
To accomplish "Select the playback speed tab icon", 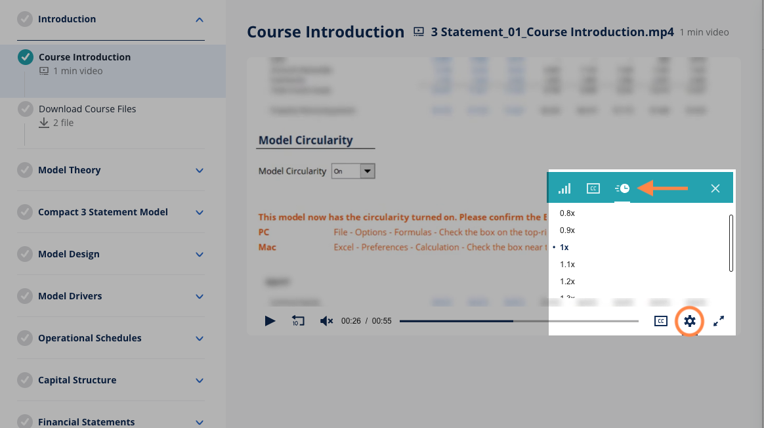I will pyautogui.click(x=622, y=188).
